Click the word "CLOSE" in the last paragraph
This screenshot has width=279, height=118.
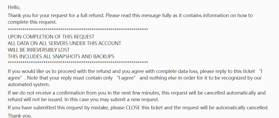(133, 108)
